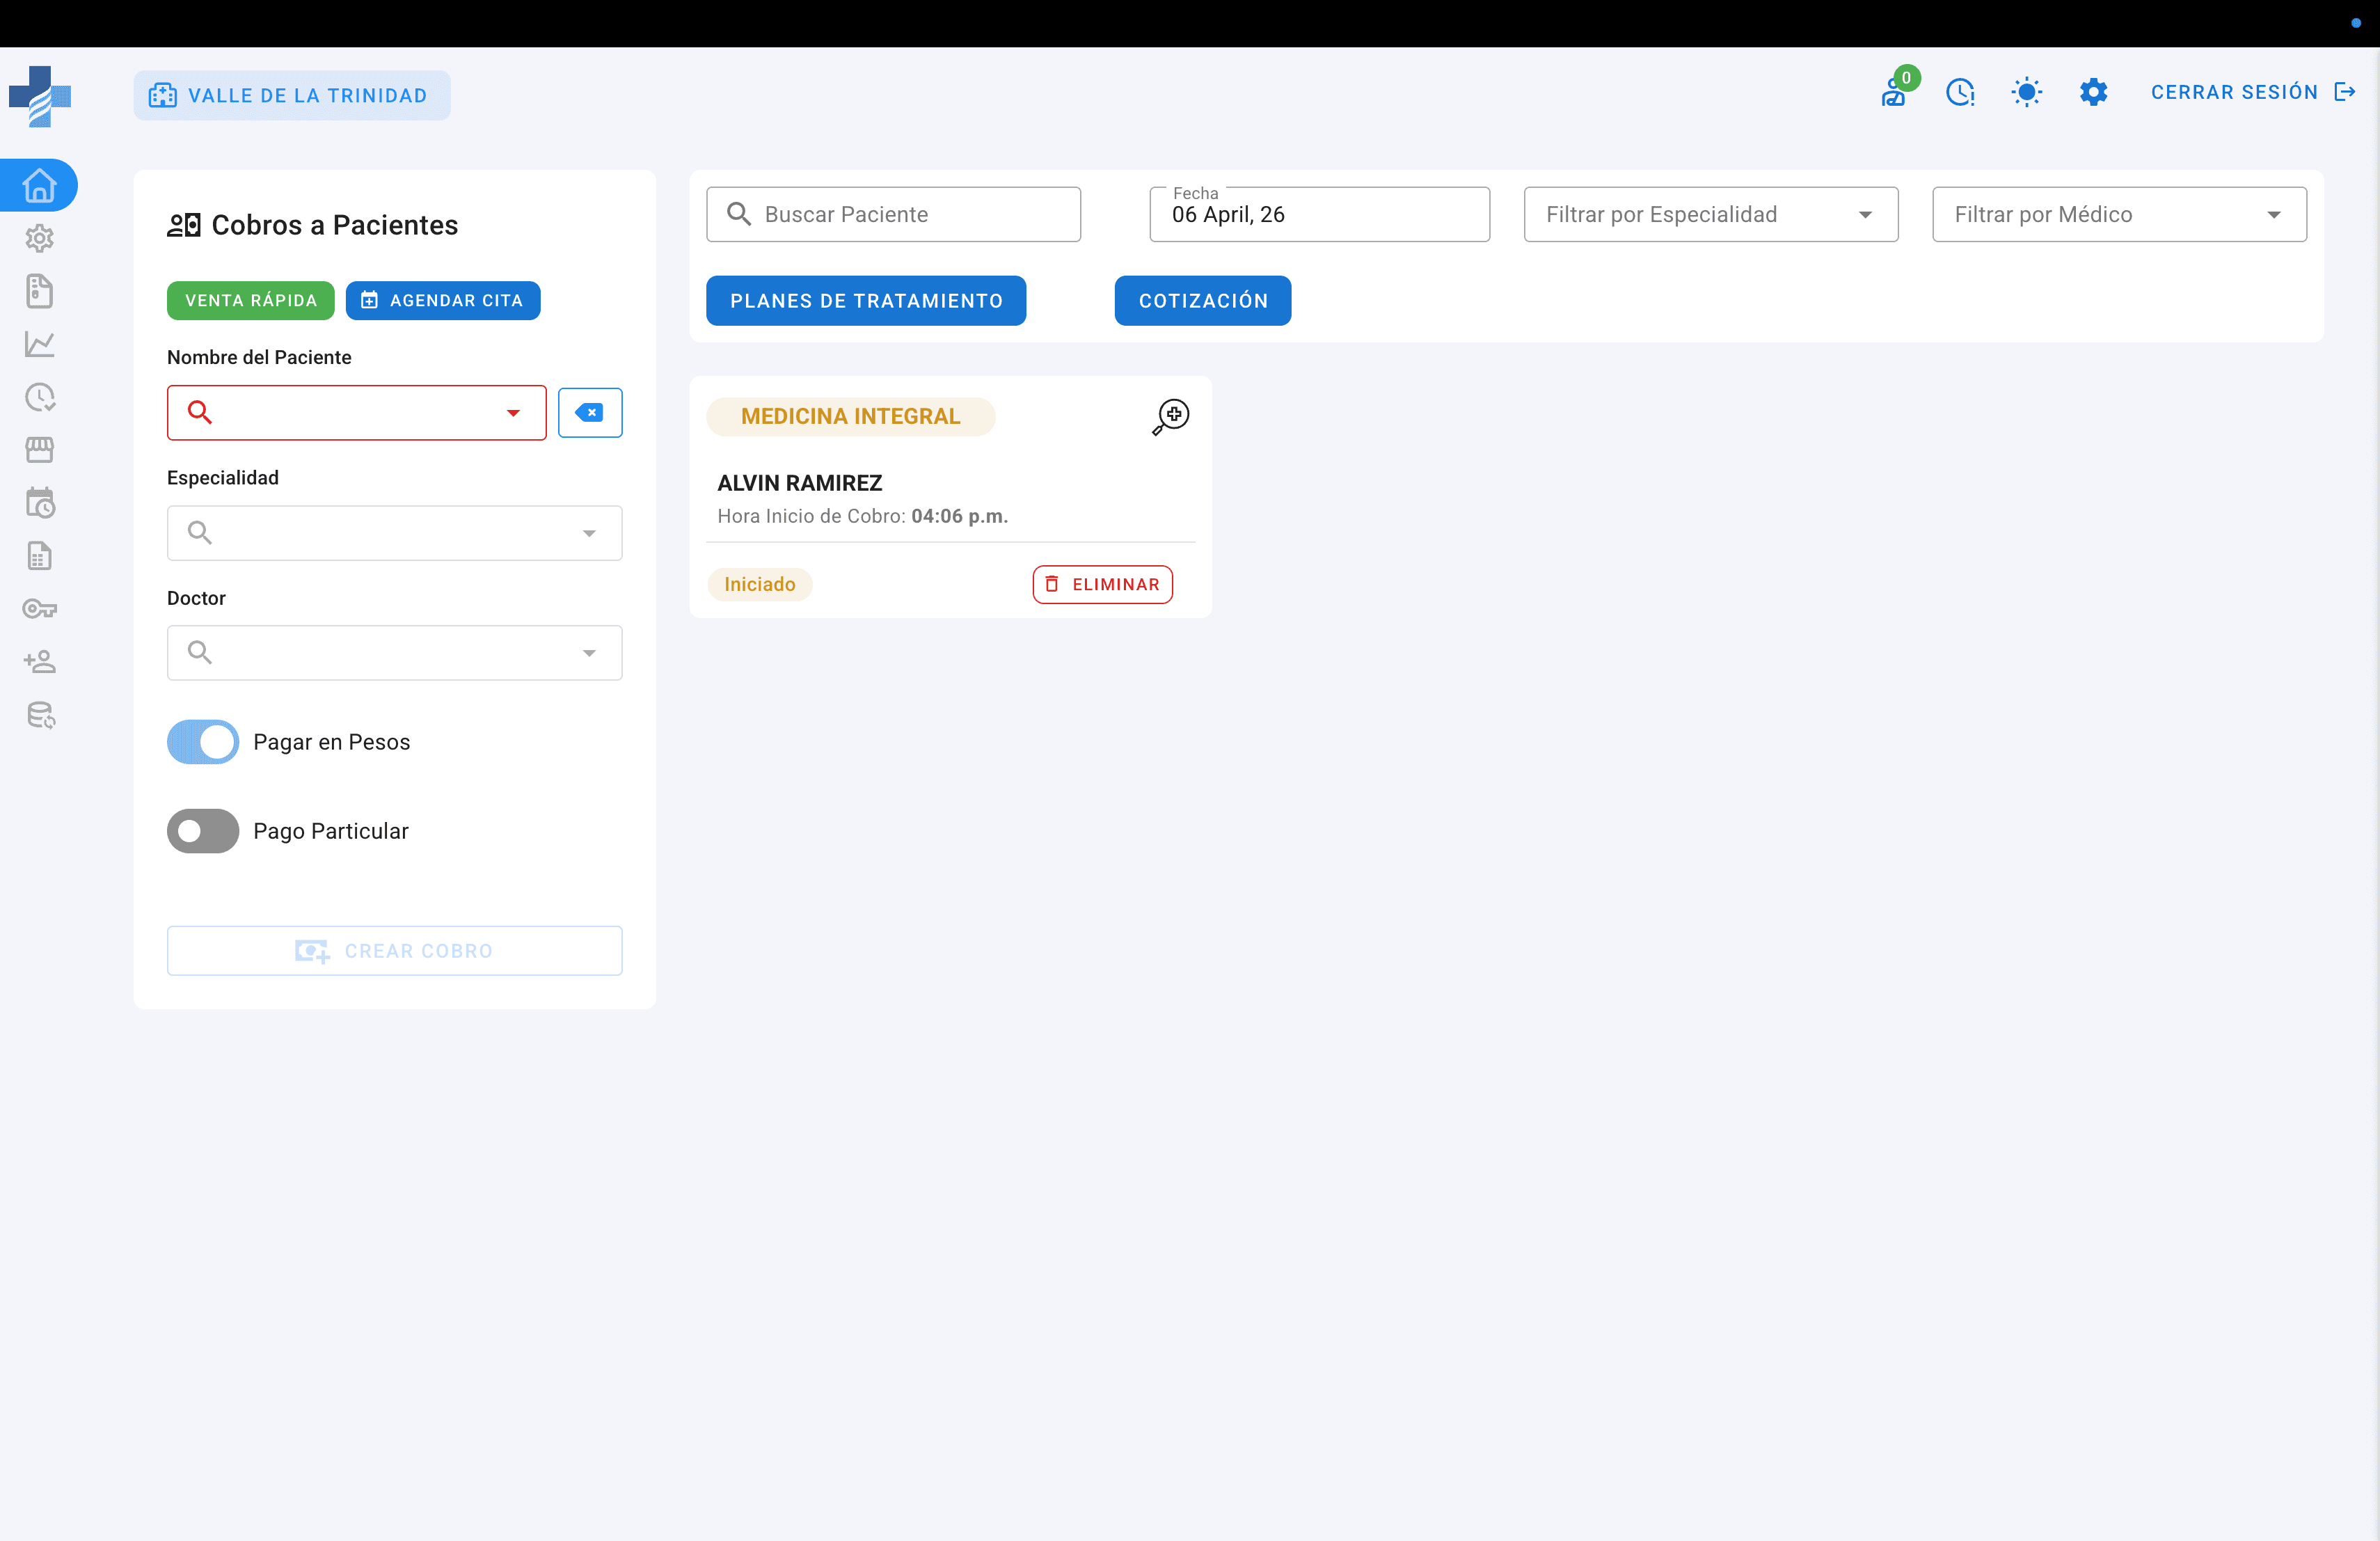Click the logout arrow icon
The width and height of the screenshot is (2380, 1541).
(x=2345, y=92)
